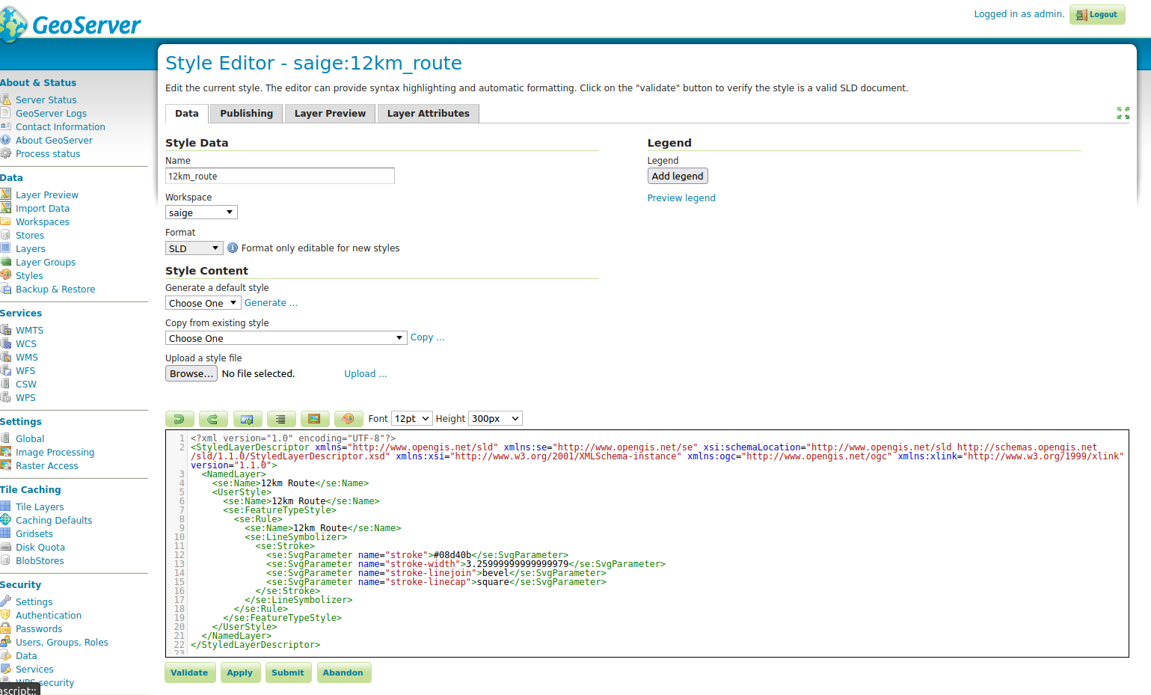1151x695 pixels.
Task: Click the Caching Defaults globe icon
Action: click(x=6, y=520)
